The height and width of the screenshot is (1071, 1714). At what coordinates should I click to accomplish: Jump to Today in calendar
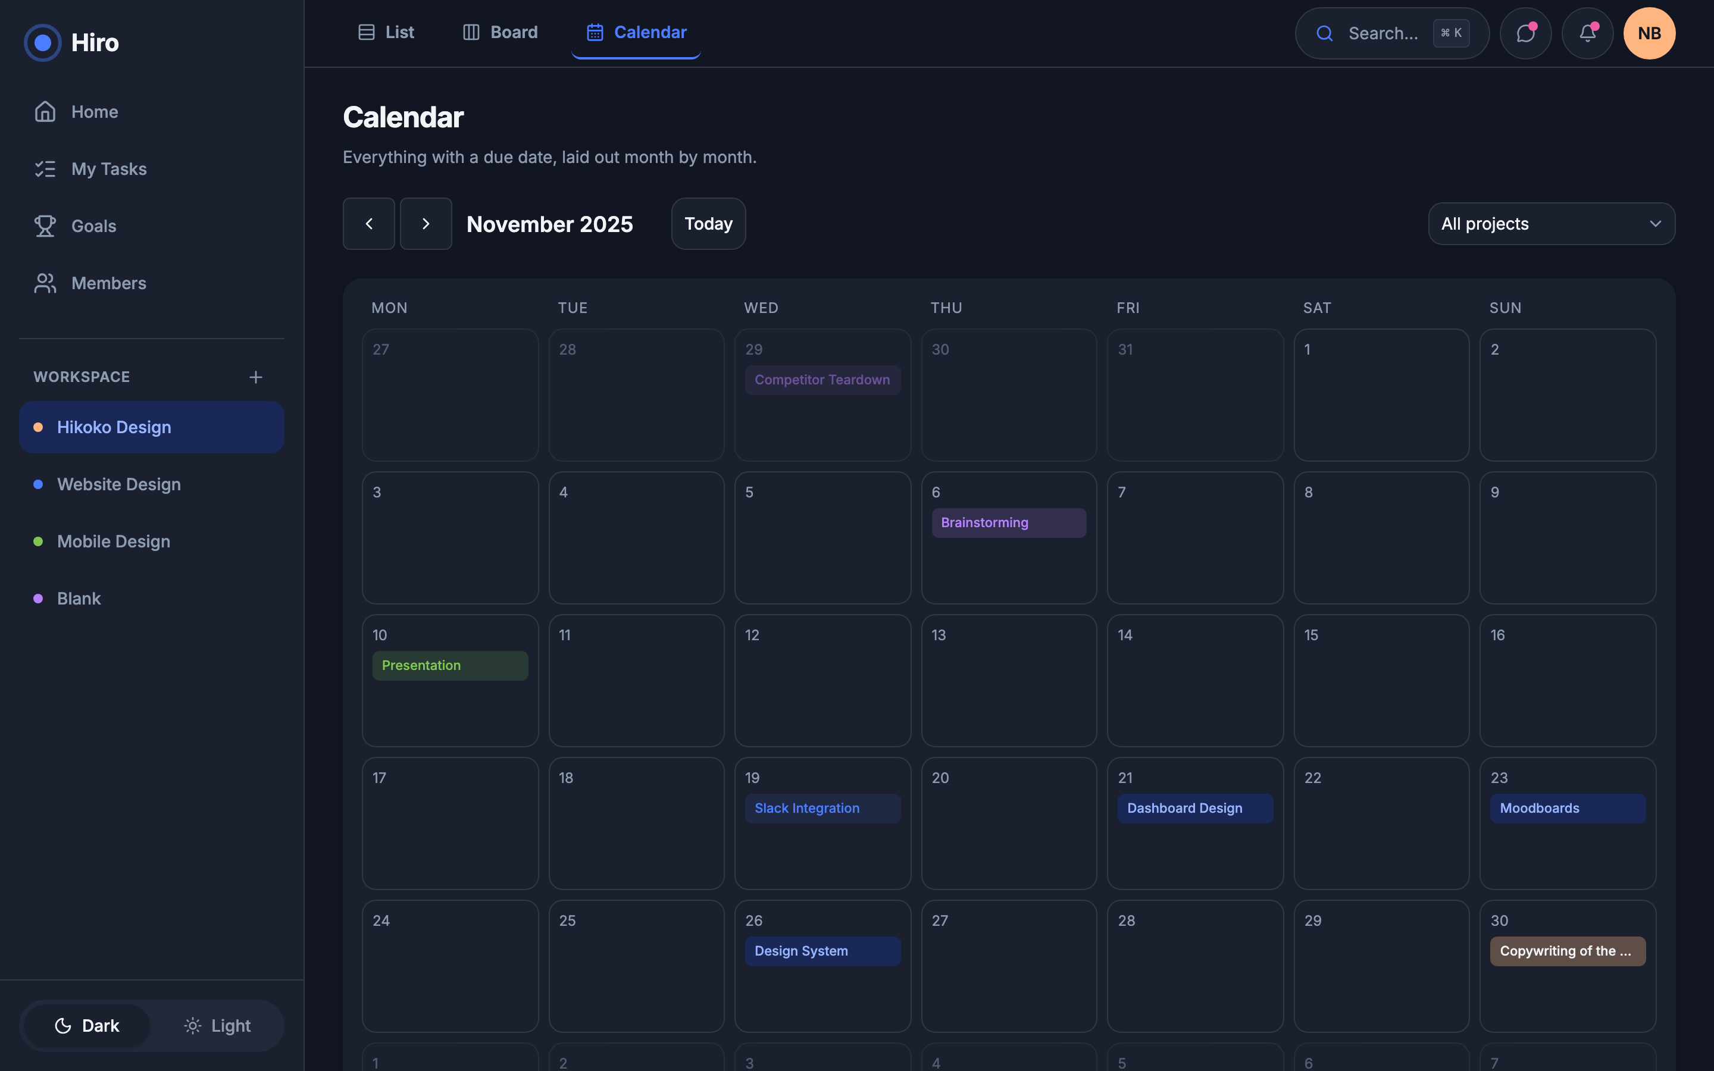coord(708,224)
